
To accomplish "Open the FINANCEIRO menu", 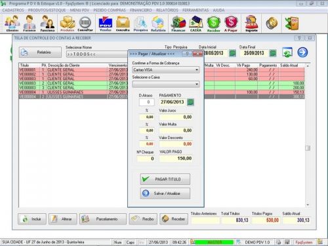I will click(141, 10).
